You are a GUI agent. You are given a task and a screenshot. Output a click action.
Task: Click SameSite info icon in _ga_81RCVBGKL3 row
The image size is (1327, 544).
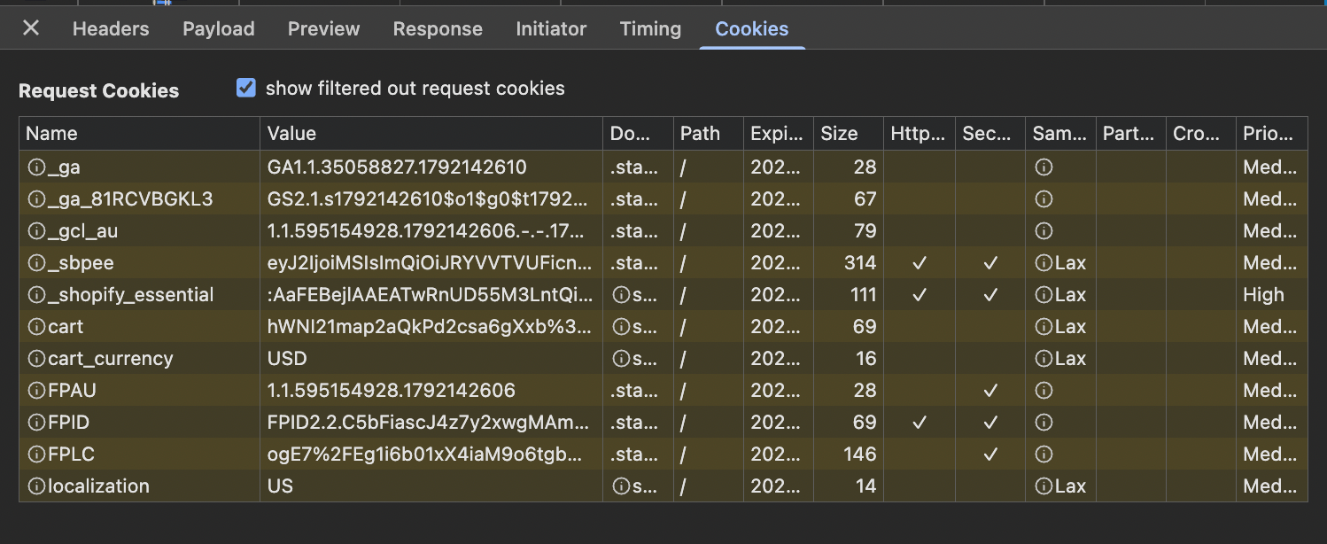(1044, 198)
